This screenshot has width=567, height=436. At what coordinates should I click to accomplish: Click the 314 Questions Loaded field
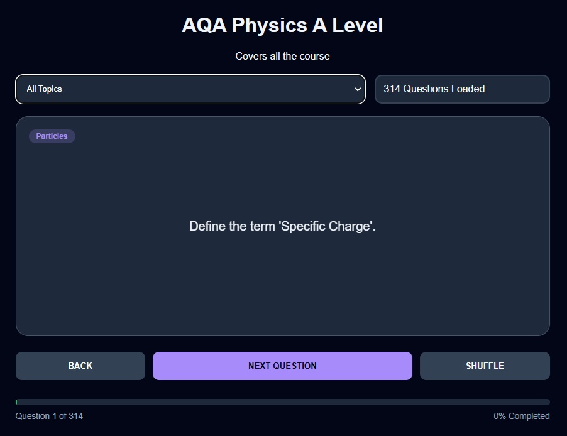click(462, 89)
